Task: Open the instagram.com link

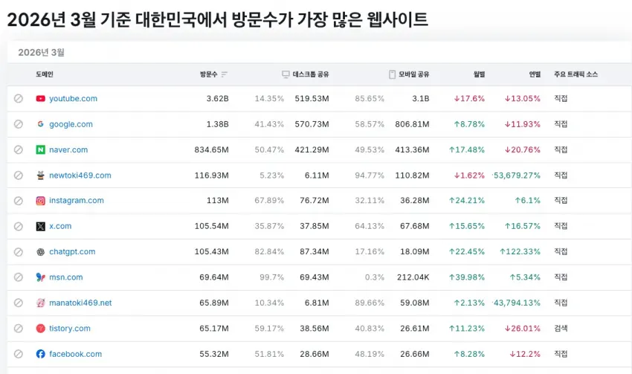Action: 77,200
